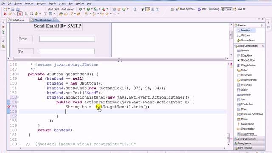This screenshot has height=153, width=272.
Task: Click the Open Task folder icon
Action: tap(66, 14)
